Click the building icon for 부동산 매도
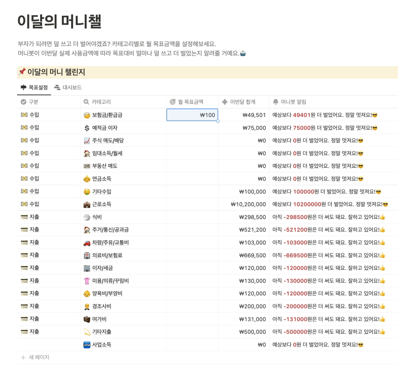The height and width of the screenshot is (372, 398). pyautogui.click(x=87, y=166)
